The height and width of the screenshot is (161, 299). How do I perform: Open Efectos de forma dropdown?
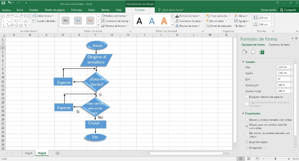coord(114,26)
